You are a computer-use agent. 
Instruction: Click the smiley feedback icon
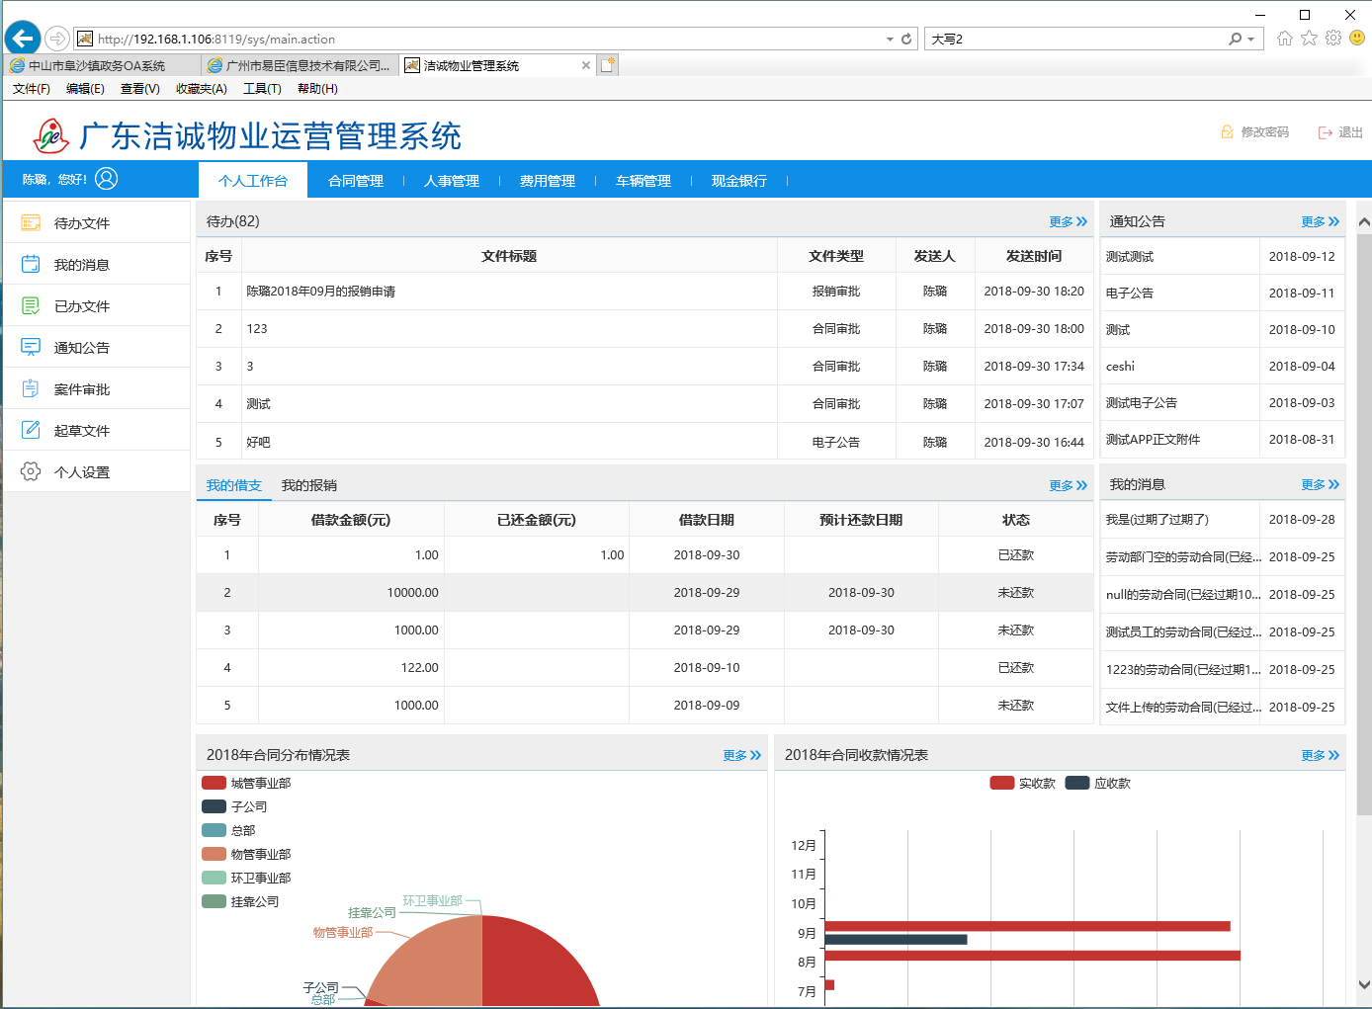[x=1357, y=38]
